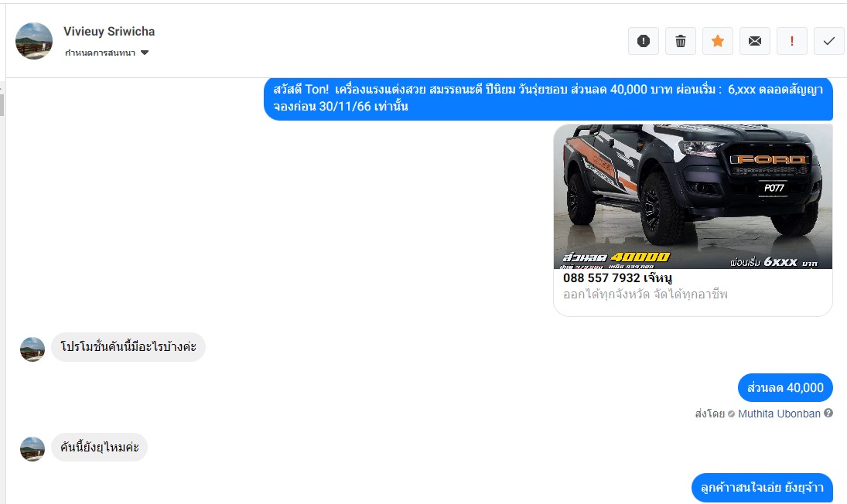Click the name Vivieuy Sriwicha
The height and width of the screenshot is (504, 847).
pos(109,31)
